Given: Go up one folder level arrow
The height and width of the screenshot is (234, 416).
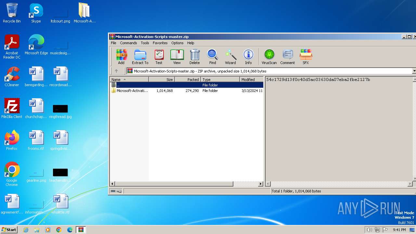Looking at the screenshot, I should pyautogui.click(x=116, y=71).
